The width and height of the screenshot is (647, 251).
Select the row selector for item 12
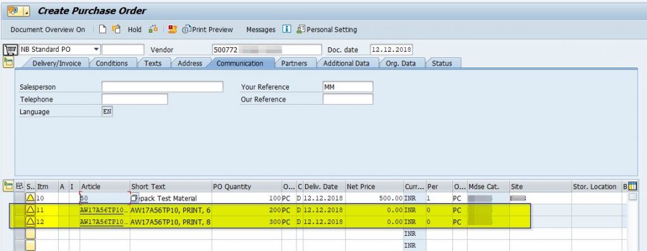tap(20, 222)
